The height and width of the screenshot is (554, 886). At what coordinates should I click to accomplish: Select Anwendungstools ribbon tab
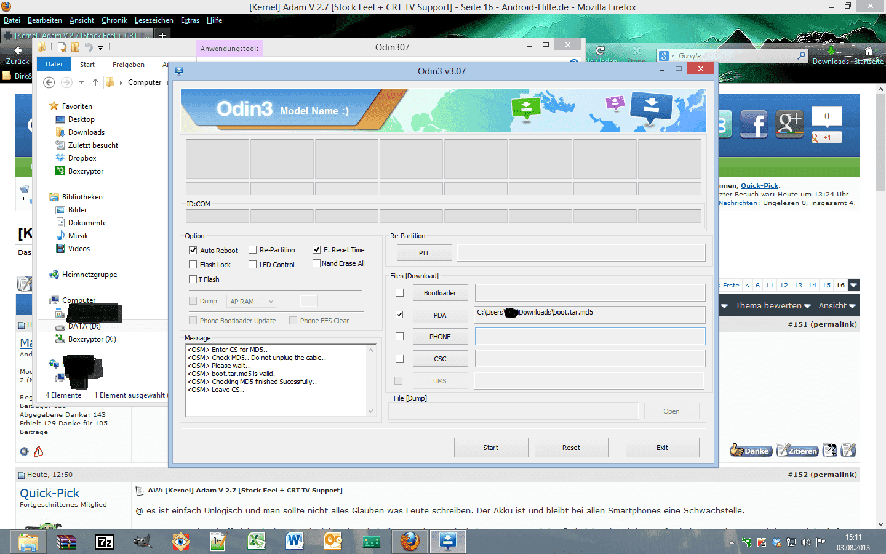pyautogui.click(x=229, y=49)
